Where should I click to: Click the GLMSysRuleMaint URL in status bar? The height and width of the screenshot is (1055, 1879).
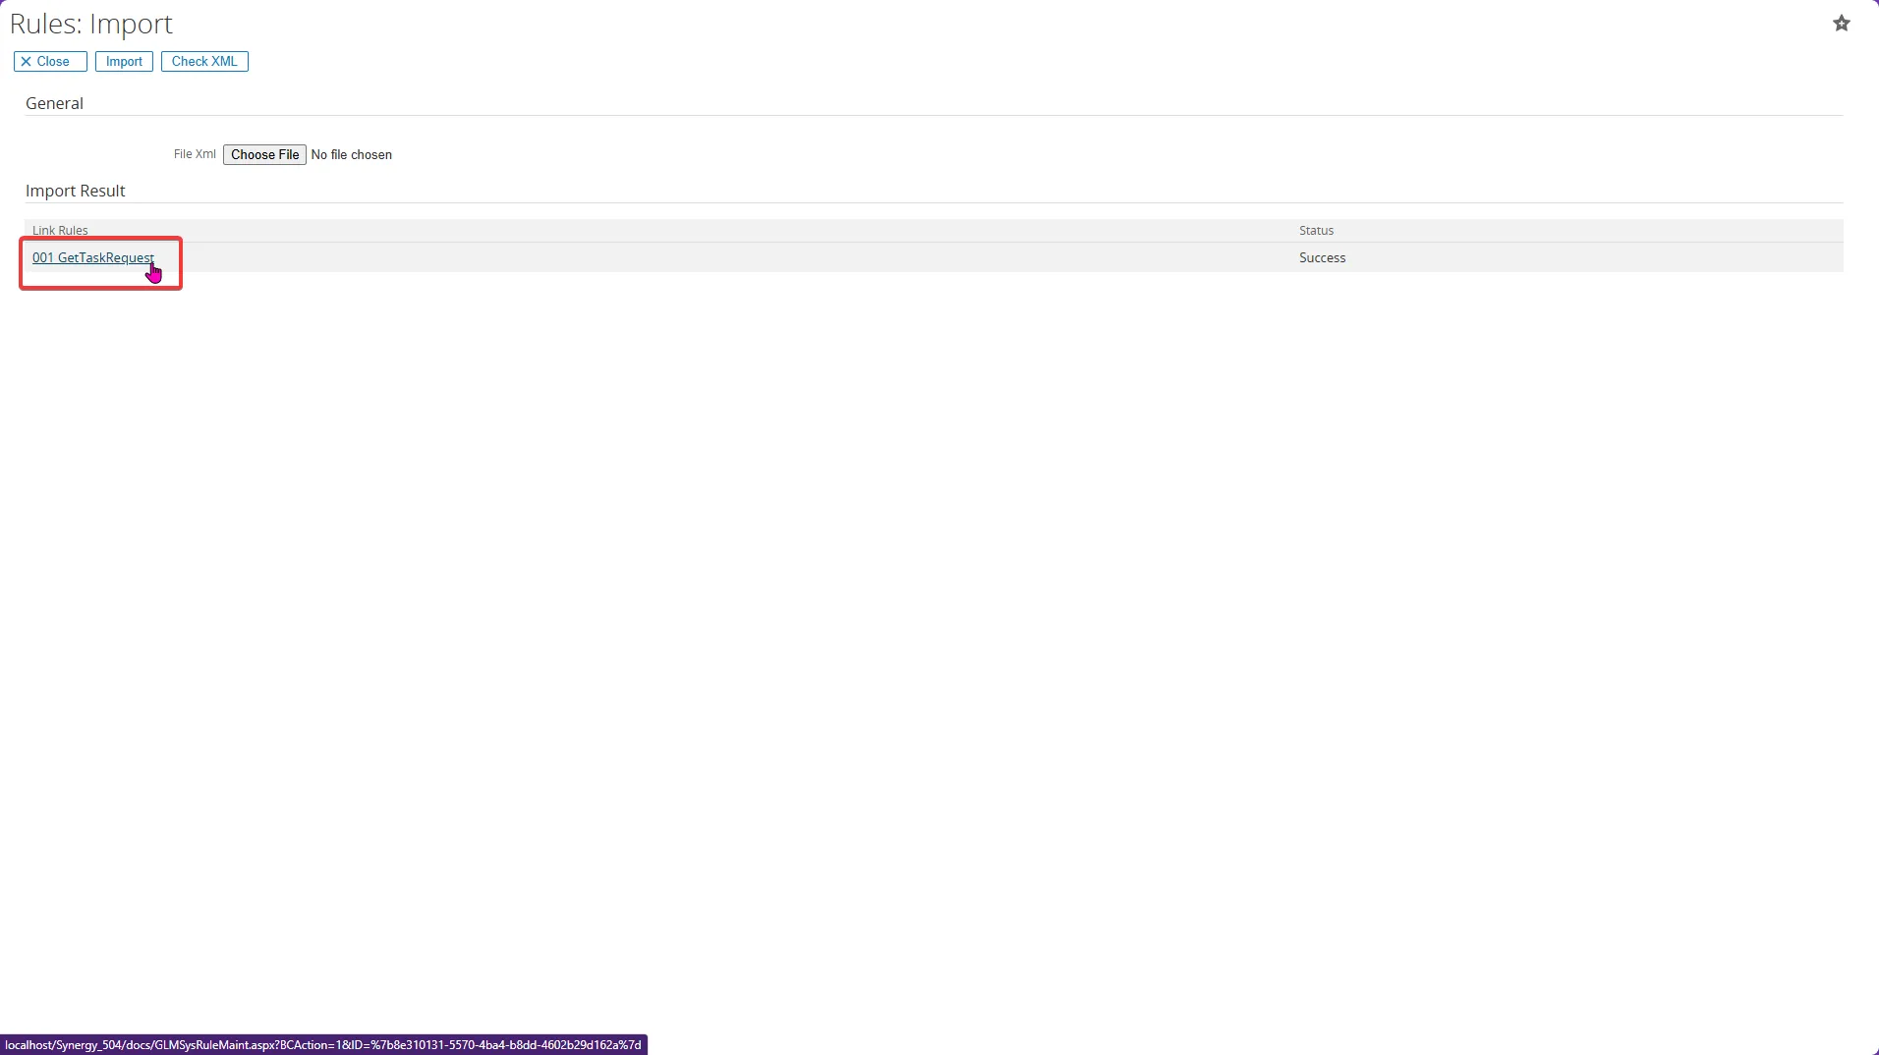[324, 1044]
